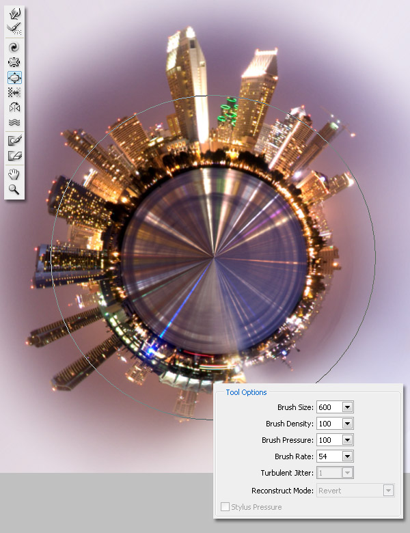410x533 pixels.
Task: Click the Brush Size value field
Action: (329, 407)
